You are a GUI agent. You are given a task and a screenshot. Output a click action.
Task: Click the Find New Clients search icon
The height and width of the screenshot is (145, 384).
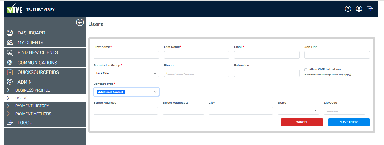tap(10, 52)
